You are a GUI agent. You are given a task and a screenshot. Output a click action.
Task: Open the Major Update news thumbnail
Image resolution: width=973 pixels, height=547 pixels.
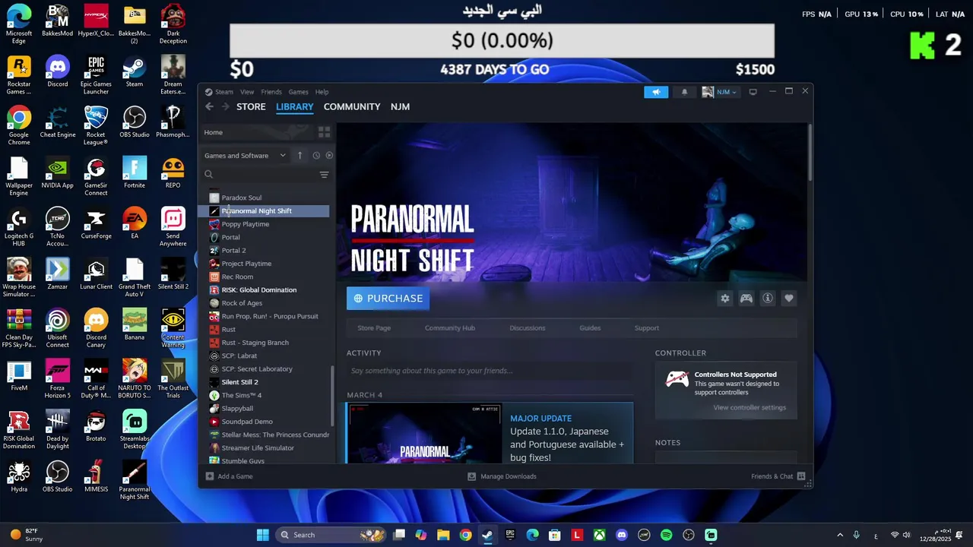click(x=424, y=433)
